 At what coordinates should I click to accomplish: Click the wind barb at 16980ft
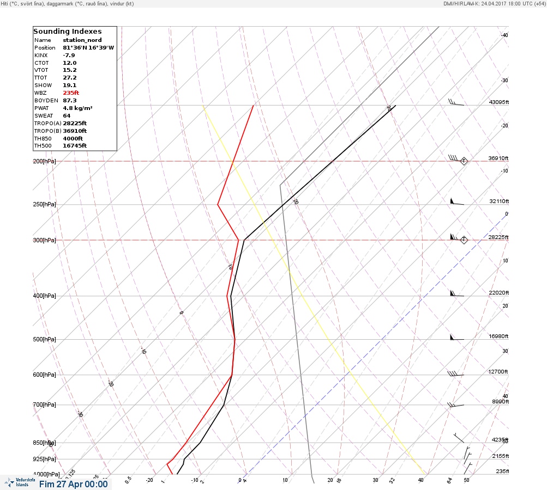tap(457, 337)
